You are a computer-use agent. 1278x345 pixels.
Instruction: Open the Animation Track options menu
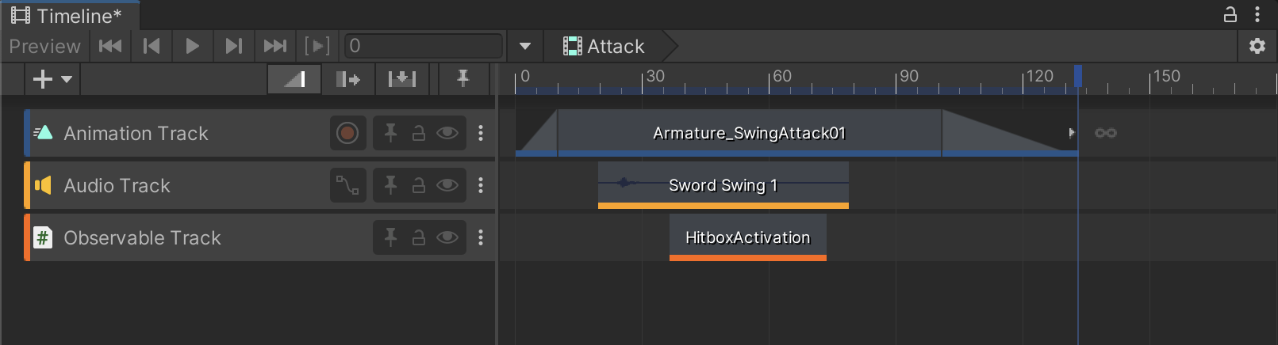pos(481,134)
